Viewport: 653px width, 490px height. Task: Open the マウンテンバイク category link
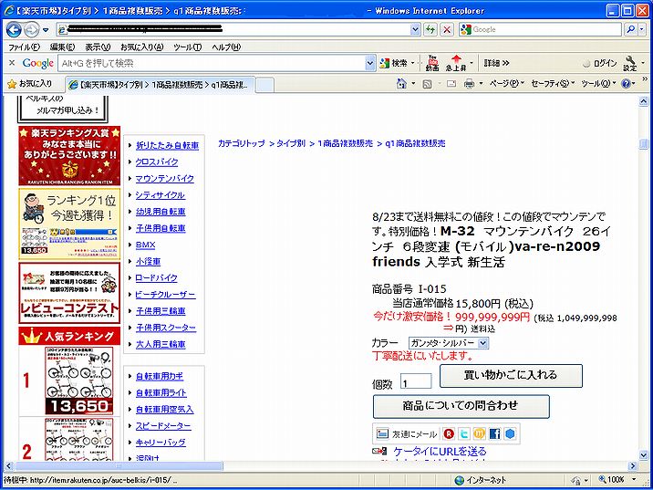pyautogui.click(x=165, y=178)
